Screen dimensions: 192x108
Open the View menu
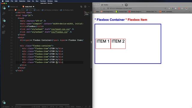coord(29,1)
